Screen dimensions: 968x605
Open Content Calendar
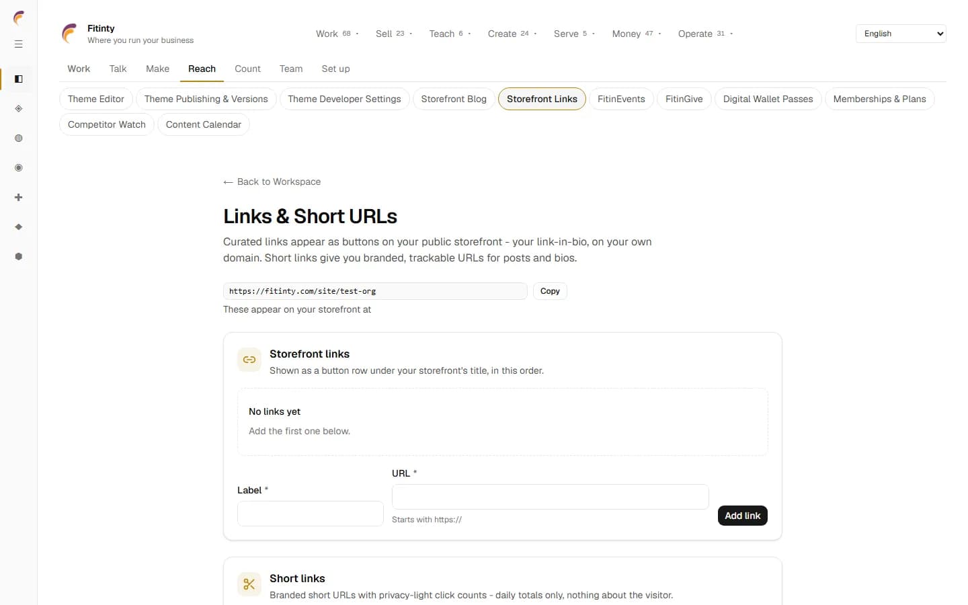tap(203, 124)
